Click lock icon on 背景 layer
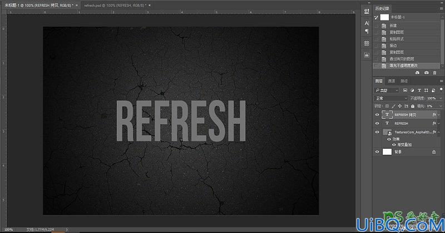 click(x=434, y=152)
